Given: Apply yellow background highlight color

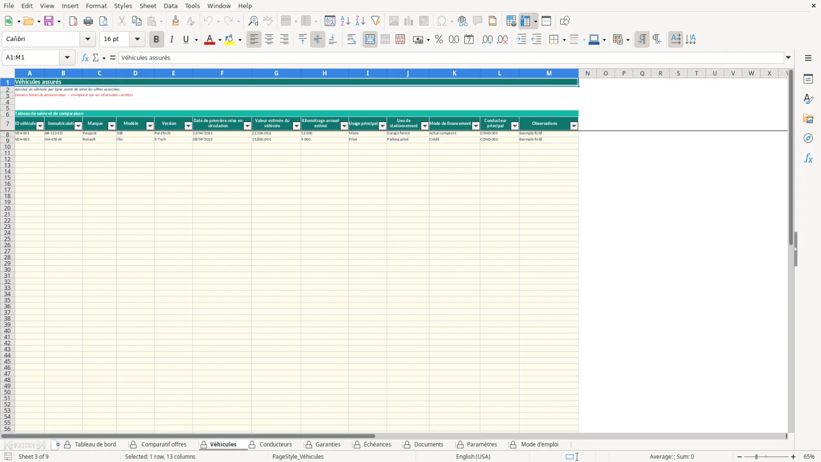Looking at the screenshot, I should (229, 40).
